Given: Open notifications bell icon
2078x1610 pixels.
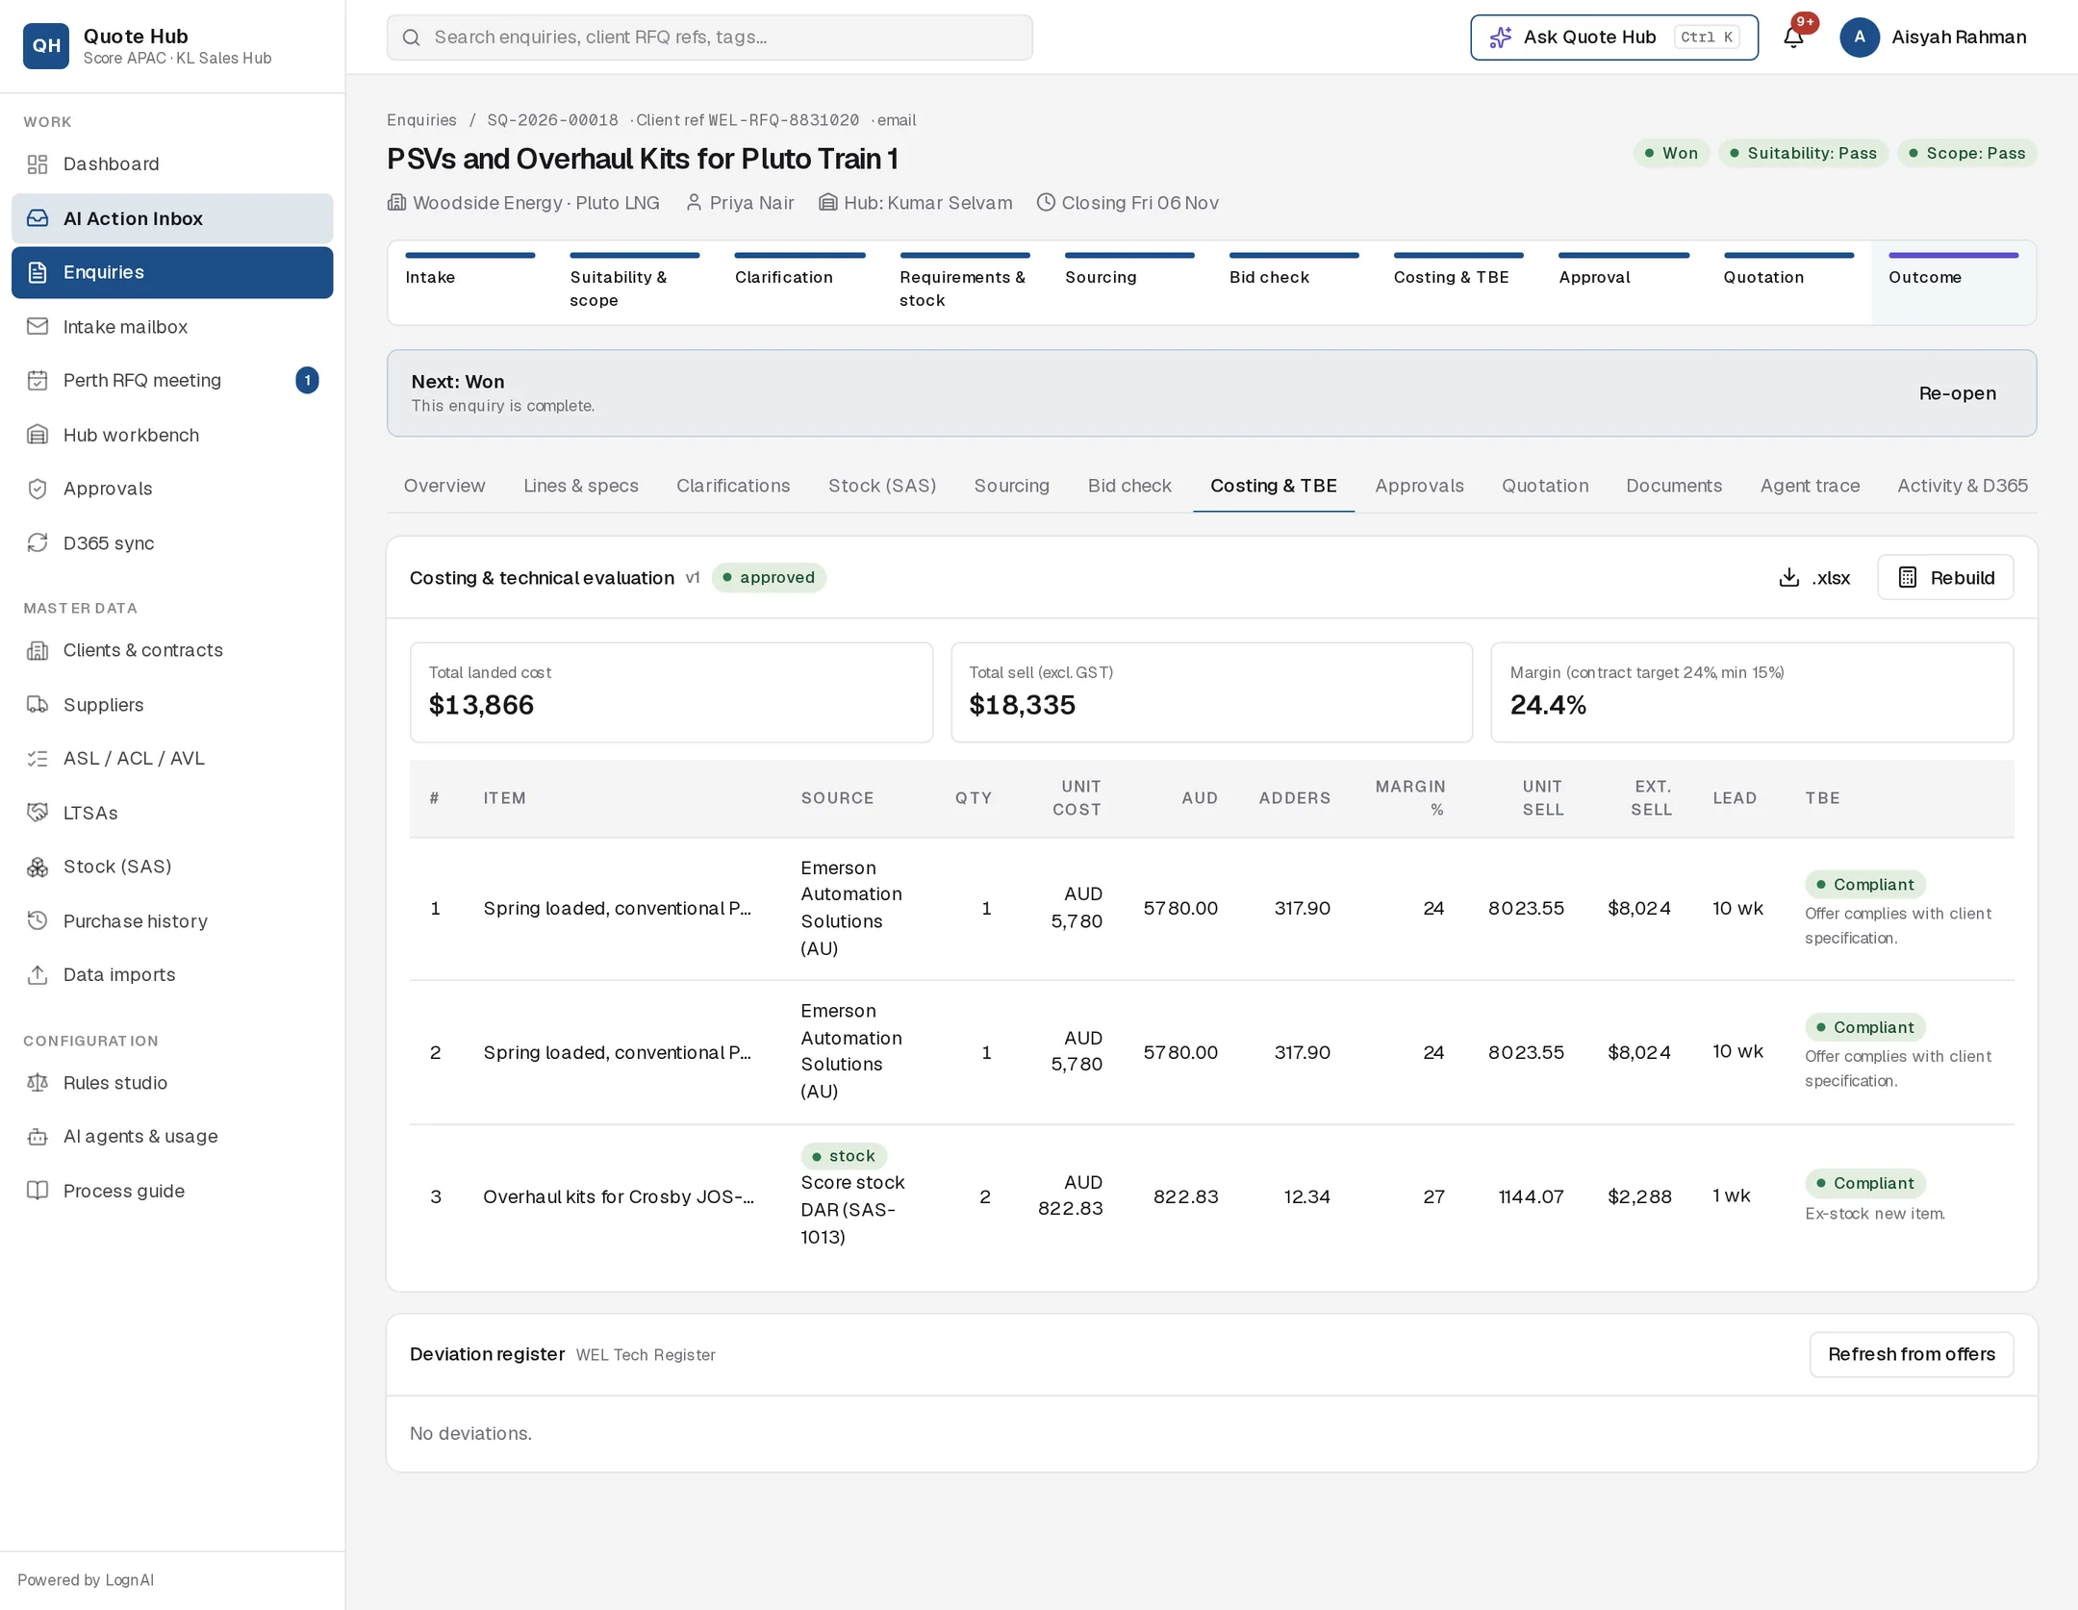Looking at the screenshot, I should (x=1793, y=38).
